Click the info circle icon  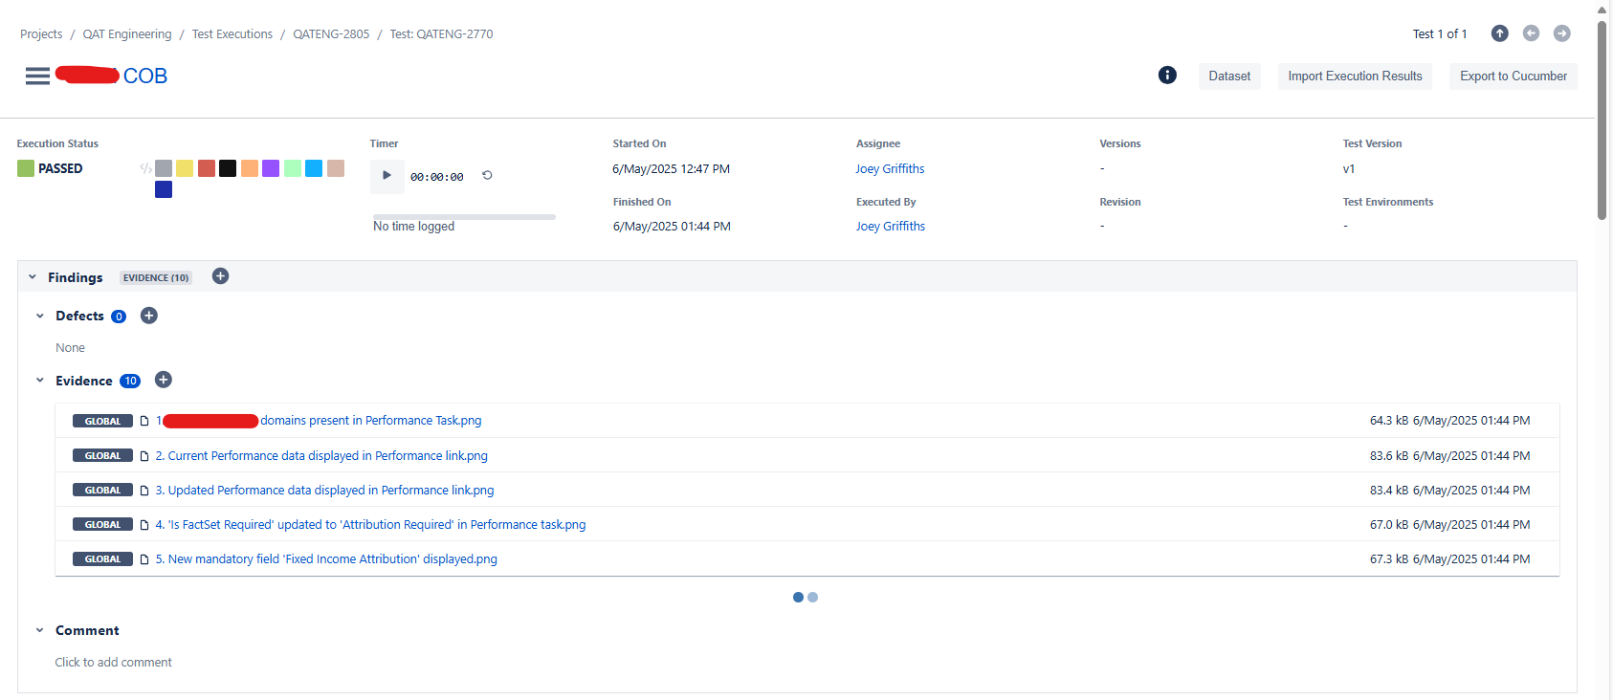point(1167,75)
